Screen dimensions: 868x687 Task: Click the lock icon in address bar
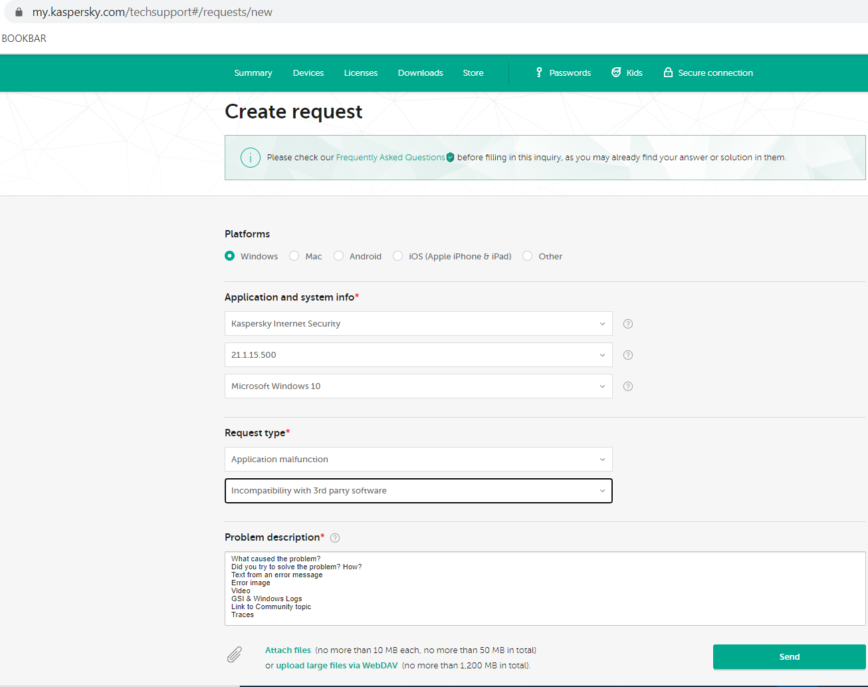point(19,12)
